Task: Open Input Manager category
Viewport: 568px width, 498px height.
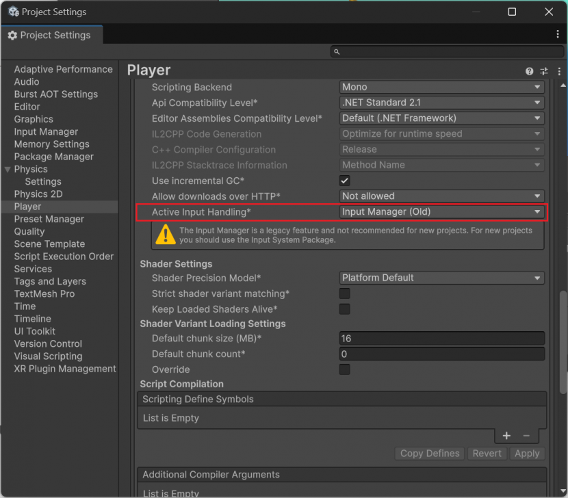Action: (x=46, y=131)
